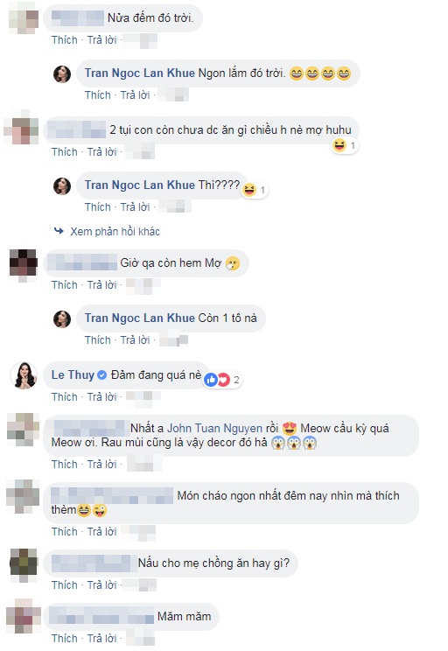Open reactions on Le Thuy's comment

[x=222, y=380]
